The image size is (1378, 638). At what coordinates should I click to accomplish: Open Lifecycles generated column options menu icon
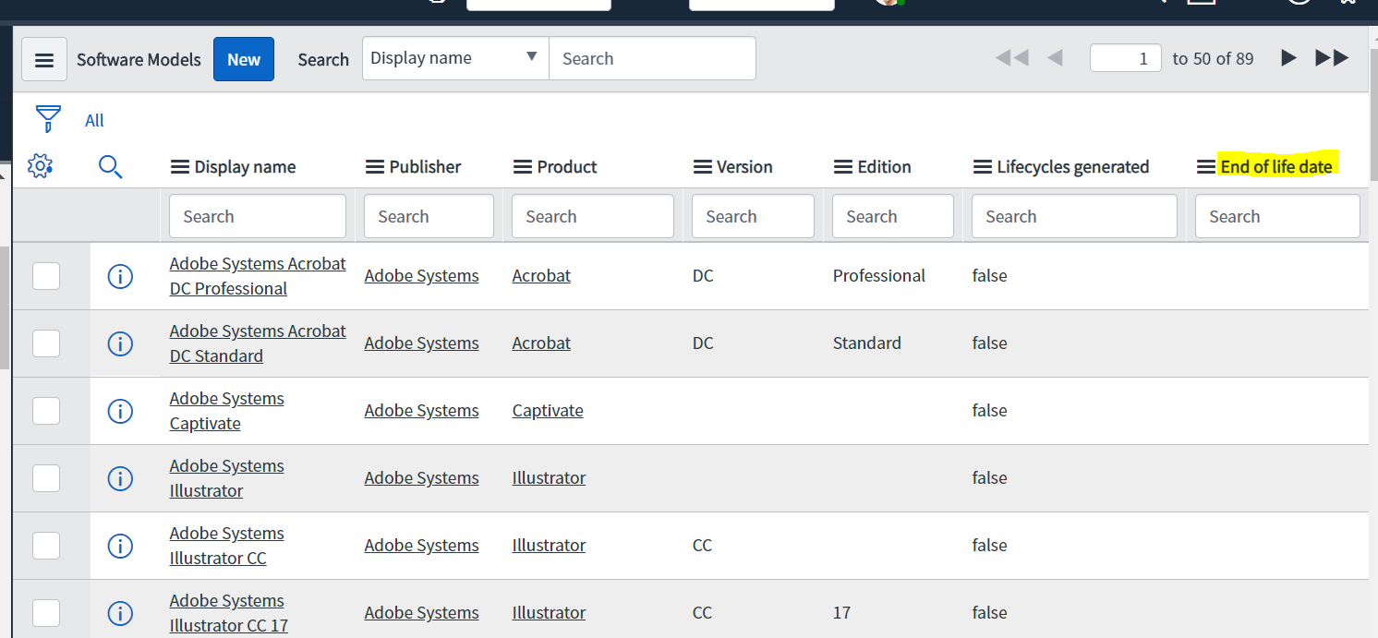[x=983, y=167]
